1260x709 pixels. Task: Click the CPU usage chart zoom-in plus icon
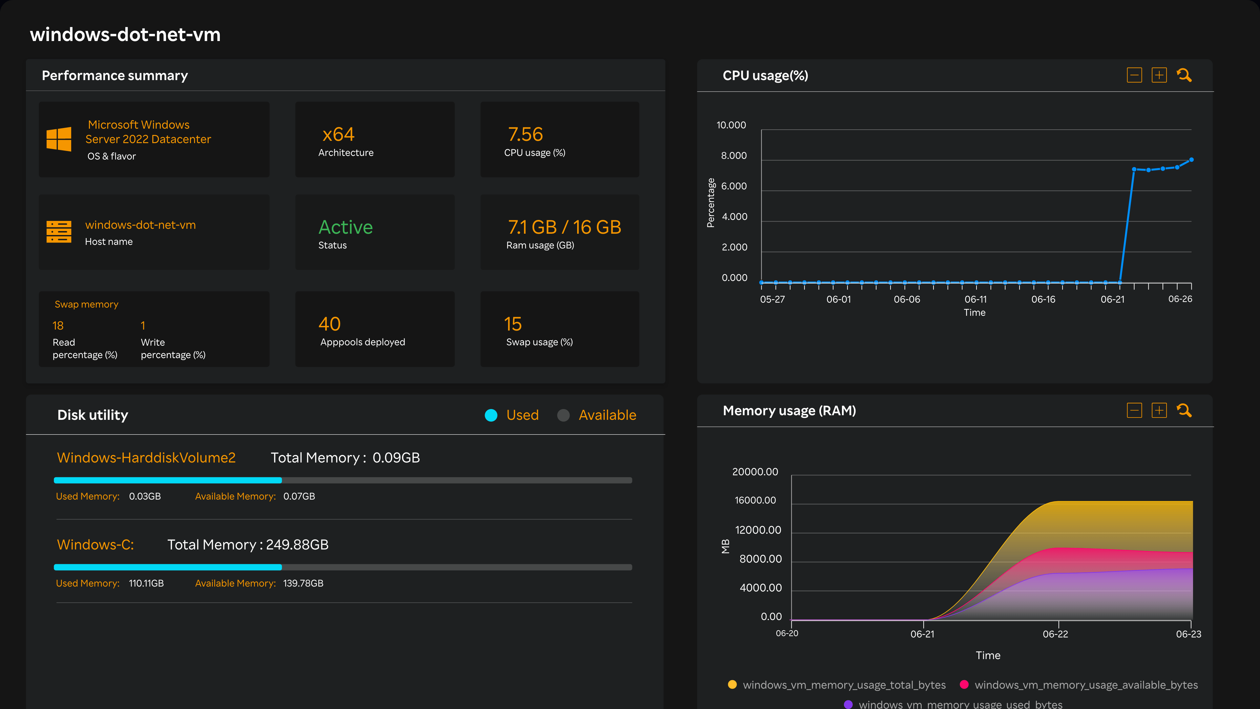(x=1159, y=75)
